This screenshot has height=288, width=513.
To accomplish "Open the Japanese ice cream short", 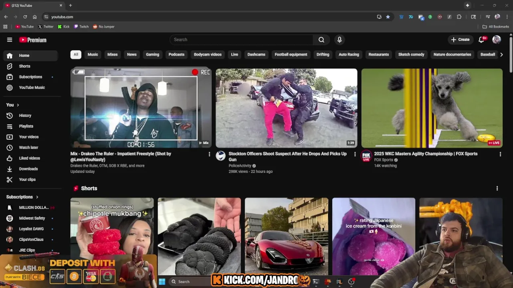I will (374, 236).
